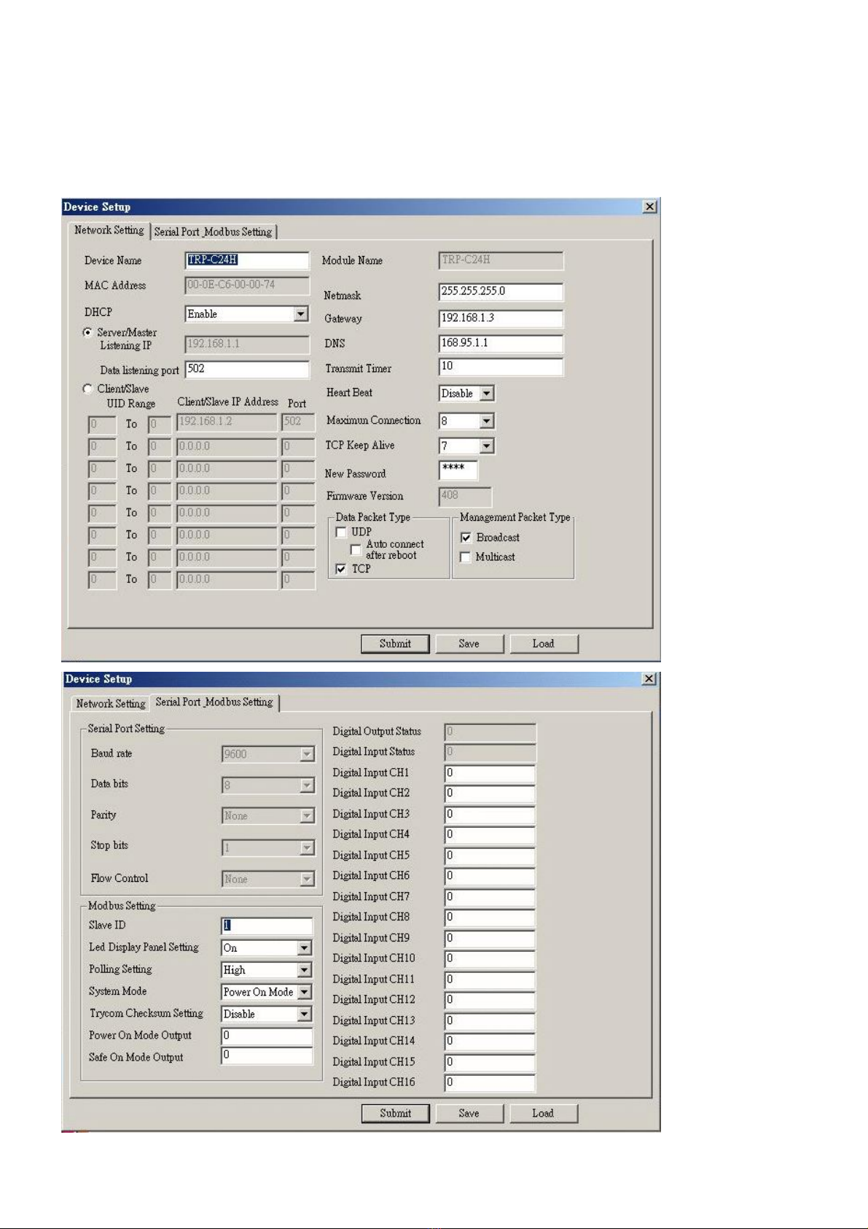
Task: Open the DHCP dropdown
Action: click(x=300, y=314)
